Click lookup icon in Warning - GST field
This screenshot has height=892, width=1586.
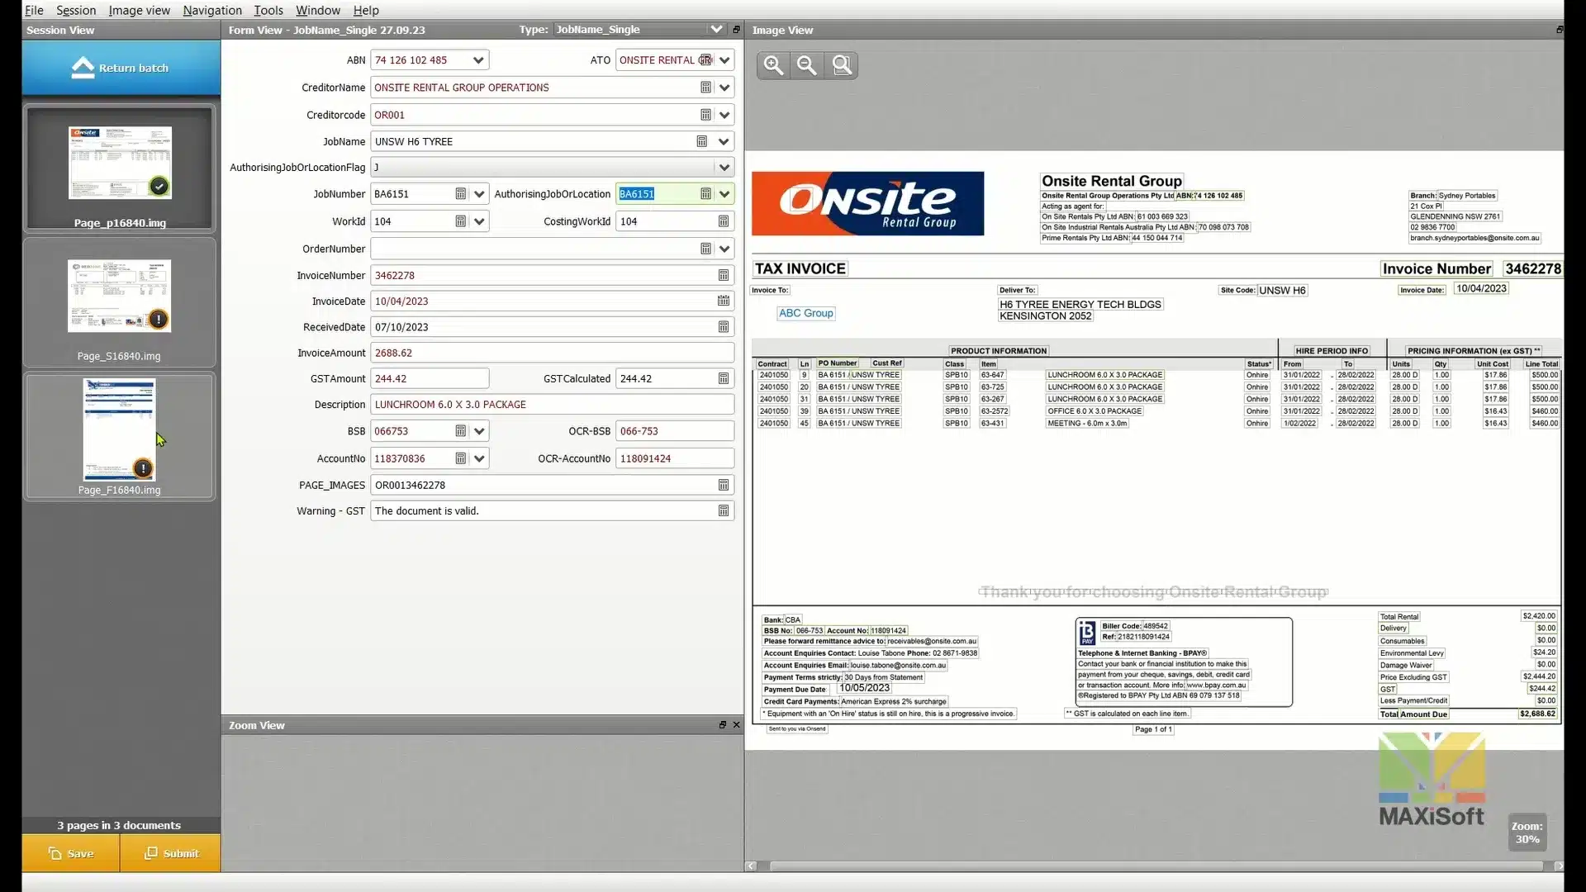click(724, 511)
